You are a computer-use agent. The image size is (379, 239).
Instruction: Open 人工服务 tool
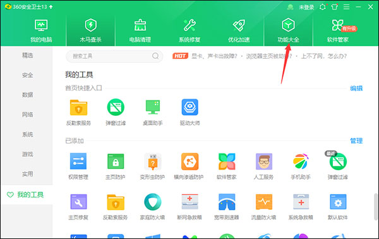[263, 166]
